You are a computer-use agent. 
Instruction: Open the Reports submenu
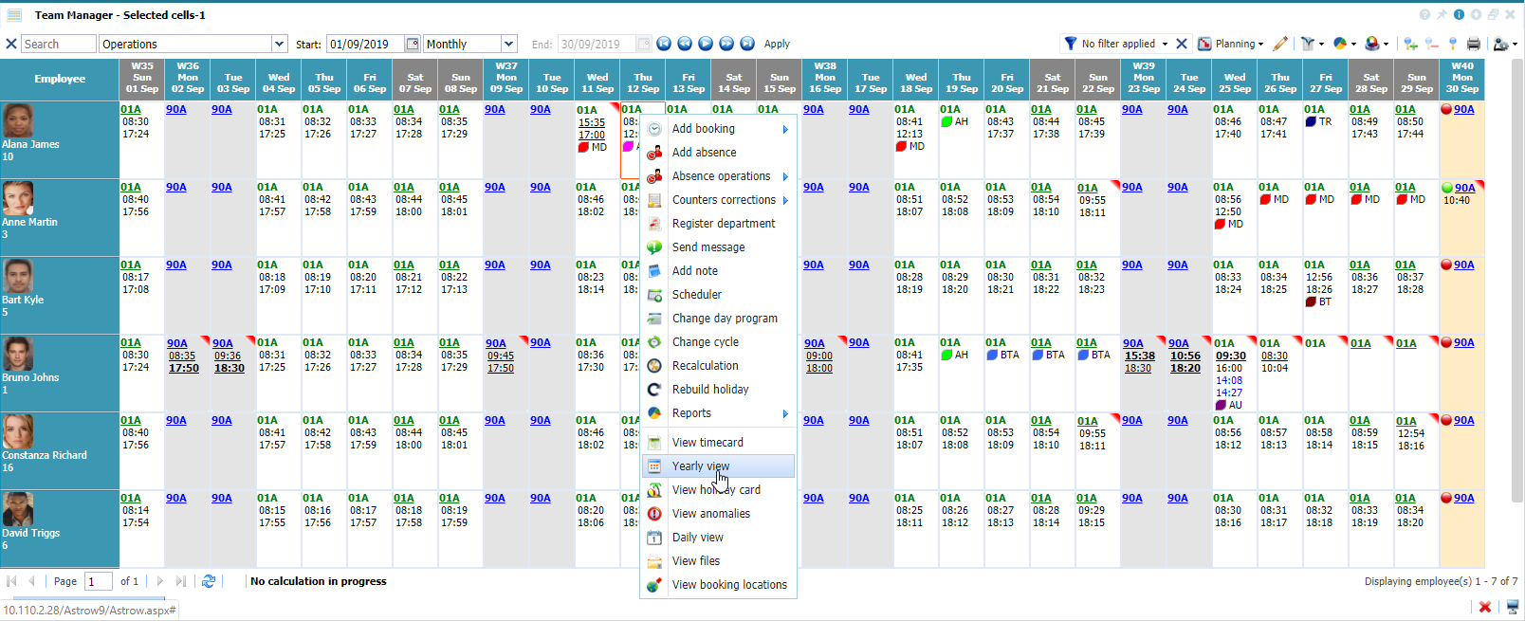tap(691, 413)
